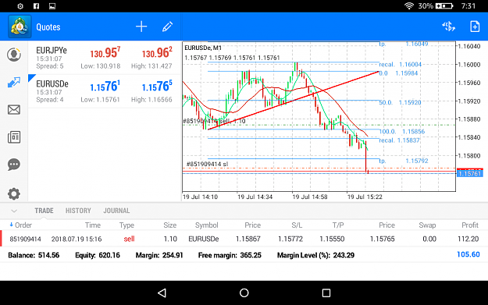
Task: Tap EURUSDe bid price 1.1576 left
Action: 105,87
